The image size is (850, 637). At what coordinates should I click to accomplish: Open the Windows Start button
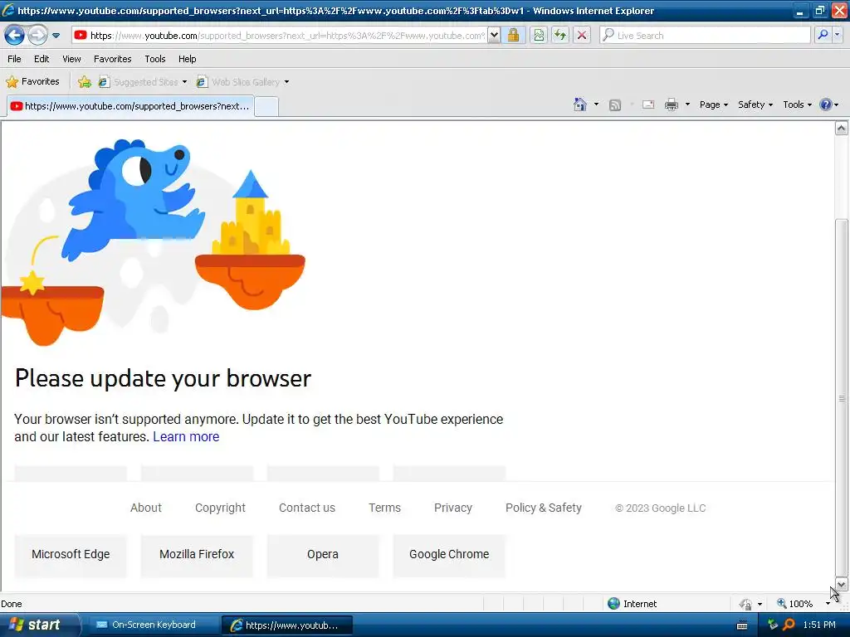click(38, 625)
